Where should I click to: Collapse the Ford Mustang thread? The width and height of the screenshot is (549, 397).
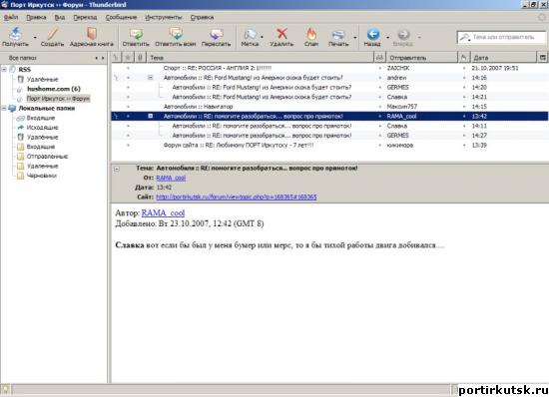pos(150,78)
